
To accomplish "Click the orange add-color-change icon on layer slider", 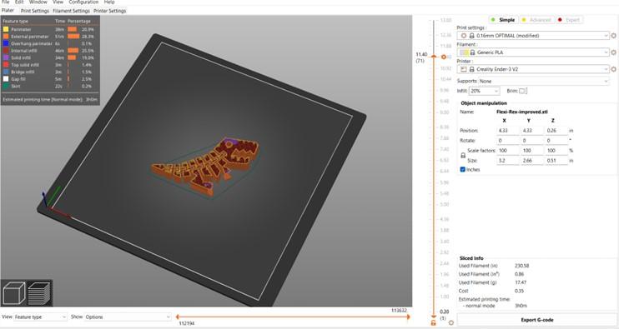I will tap(444, 57).
